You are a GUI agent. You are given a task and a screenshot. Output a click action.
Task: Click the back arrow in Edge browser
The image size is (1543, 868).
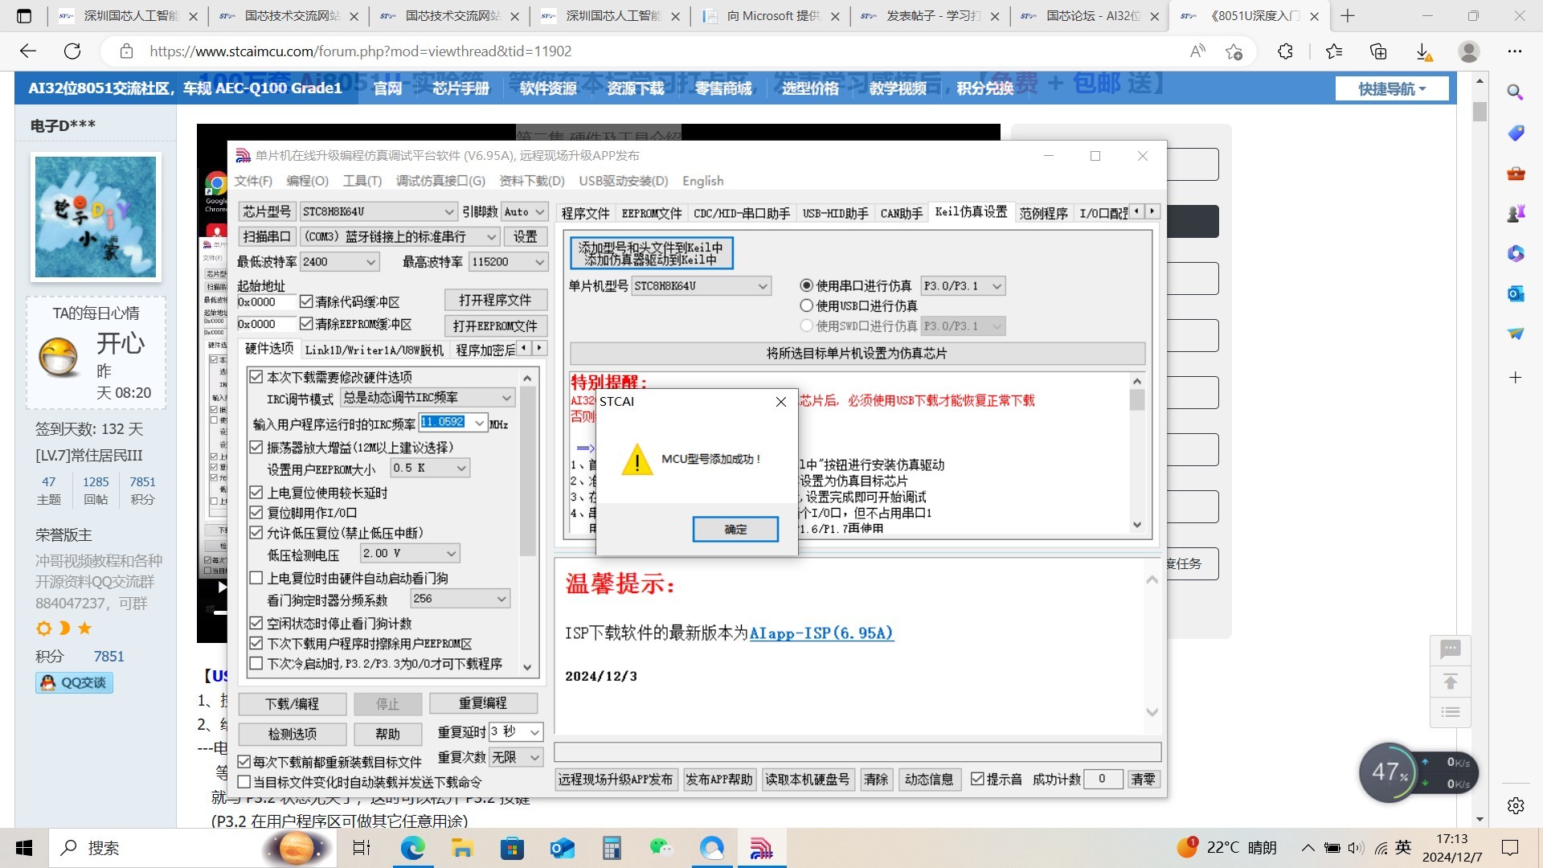coord(28,51)
